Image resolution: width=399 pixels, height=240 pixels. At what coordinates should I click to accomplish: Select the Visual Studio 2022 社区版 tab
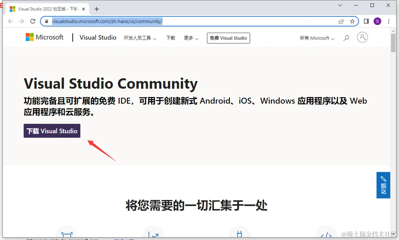click(x=48, y=9)
